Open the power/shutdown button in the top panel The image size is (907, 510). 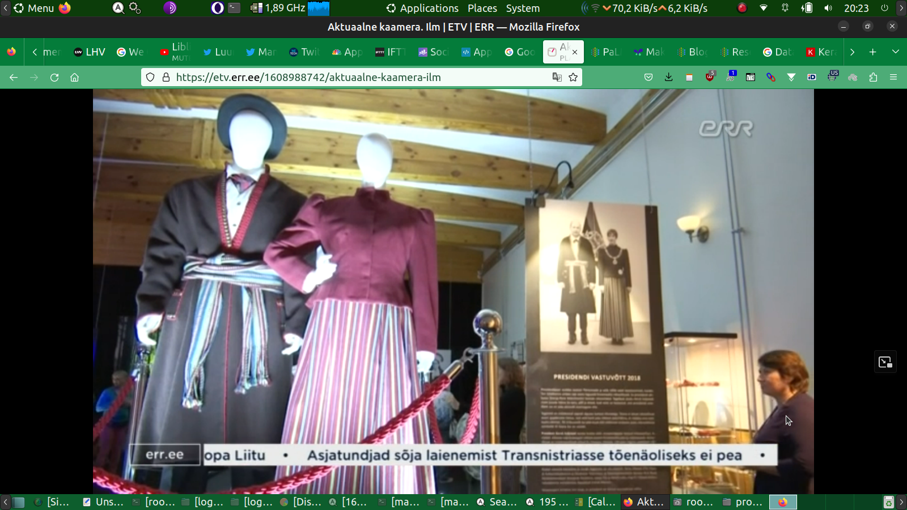click(x=884, y=8)
